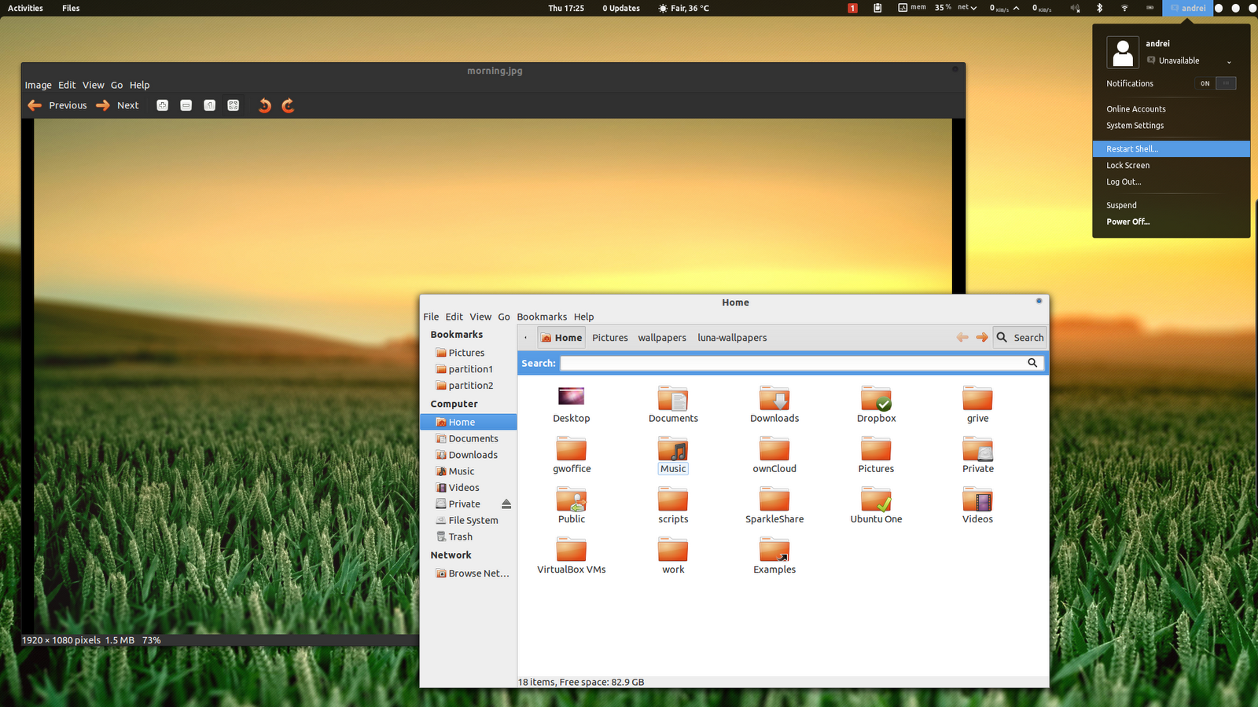Click the muted volume icon
1258x707 pixels.
click(x=1075, y=8)
